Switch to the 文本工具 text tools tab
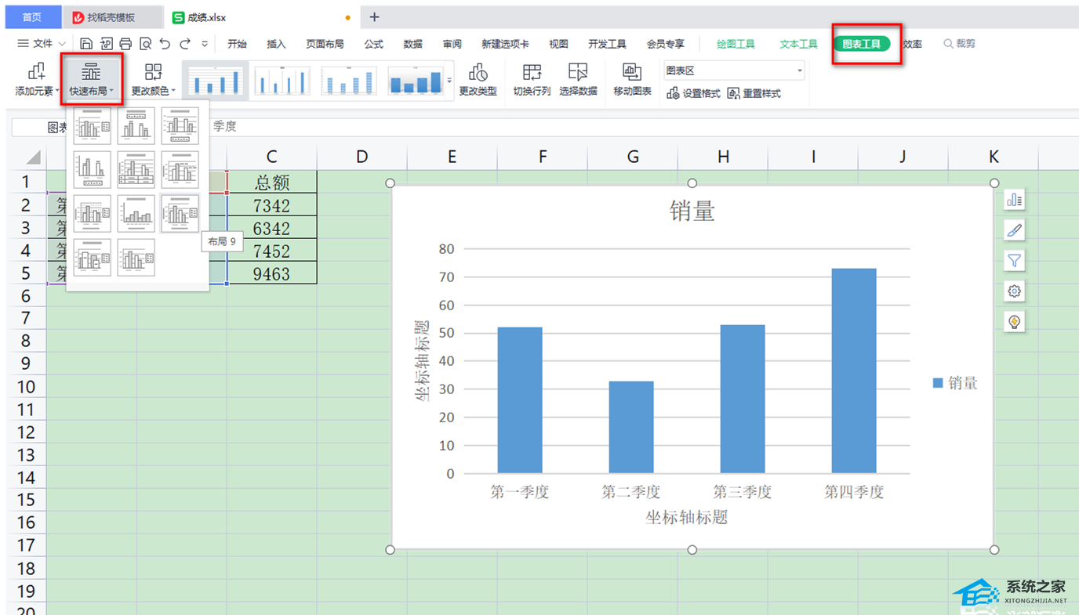Viewport: 1079px width, 615px height. [x=798, y=44]
